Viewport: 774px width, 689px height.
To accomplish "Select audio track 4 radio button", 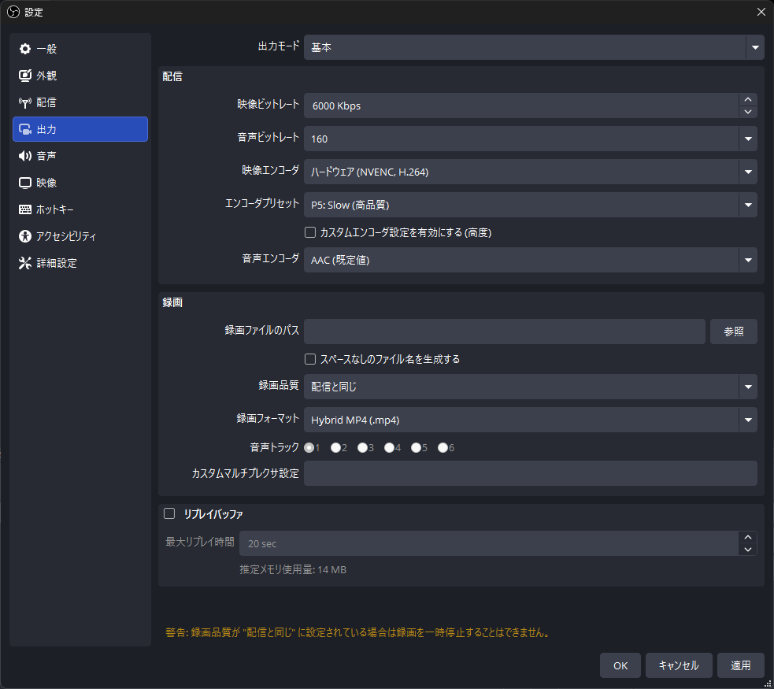I will point(390,447).
